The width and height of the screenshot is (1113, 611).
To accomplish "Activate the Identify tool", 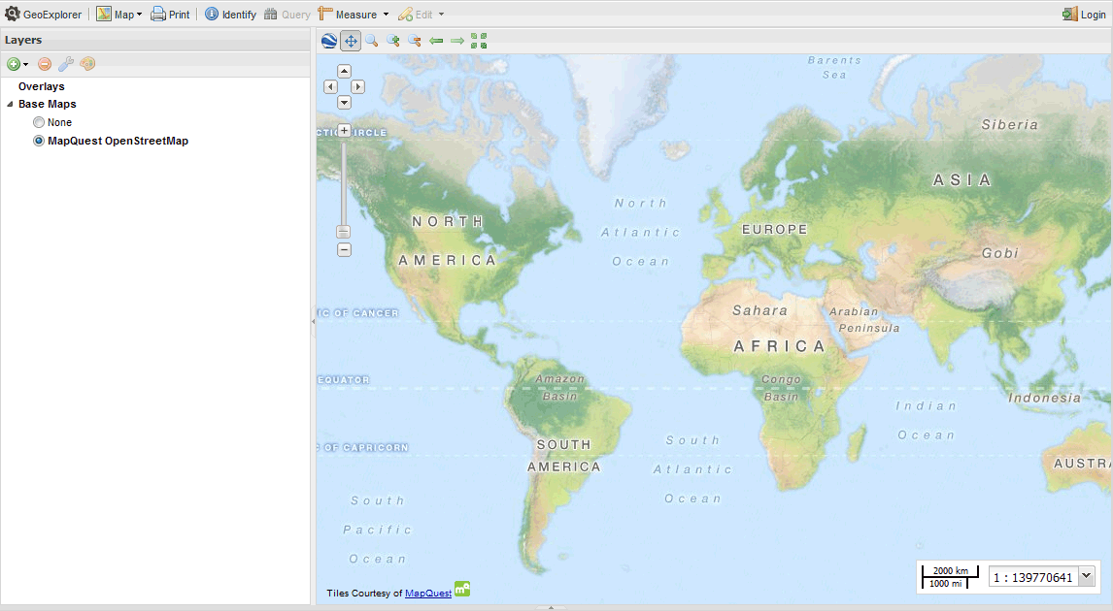I will pyautogui.click(x=230, y=14).
